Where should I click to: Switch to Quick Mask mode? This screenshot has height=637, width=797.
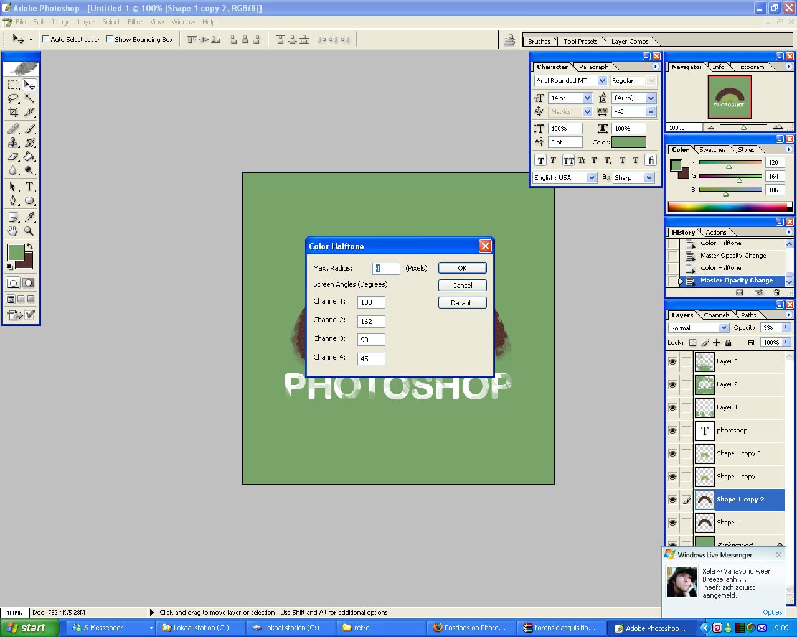[29, 283]
